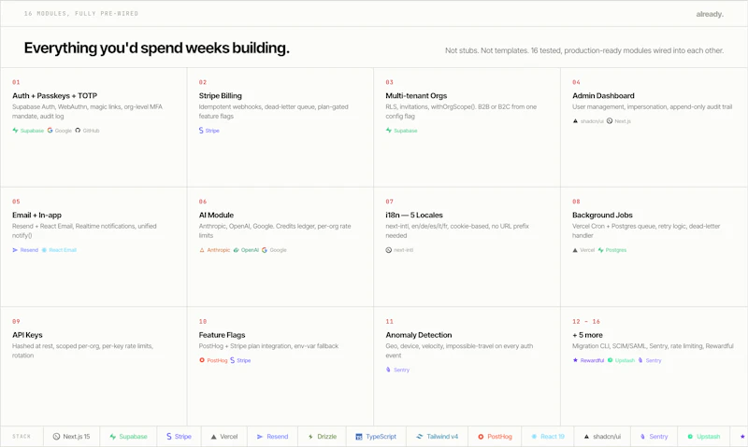The height and width of the screenshot is (447, 748).
Task: Select Upstash label in the stack bar
Action: click(x=709, y=437)
